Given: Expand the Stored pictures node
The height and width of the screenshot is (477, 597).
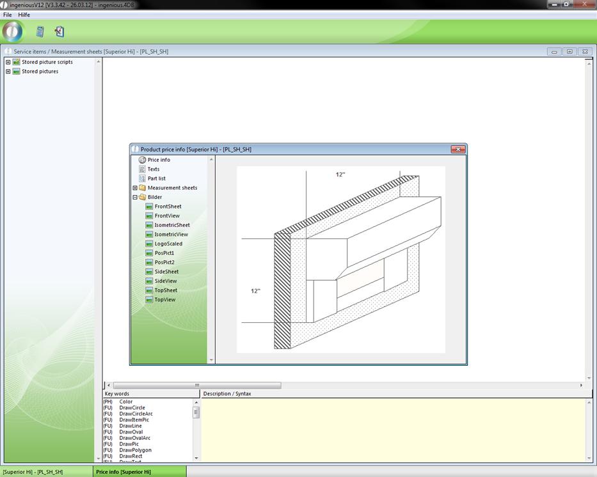Looking at the screenshot, I should 8,72.
